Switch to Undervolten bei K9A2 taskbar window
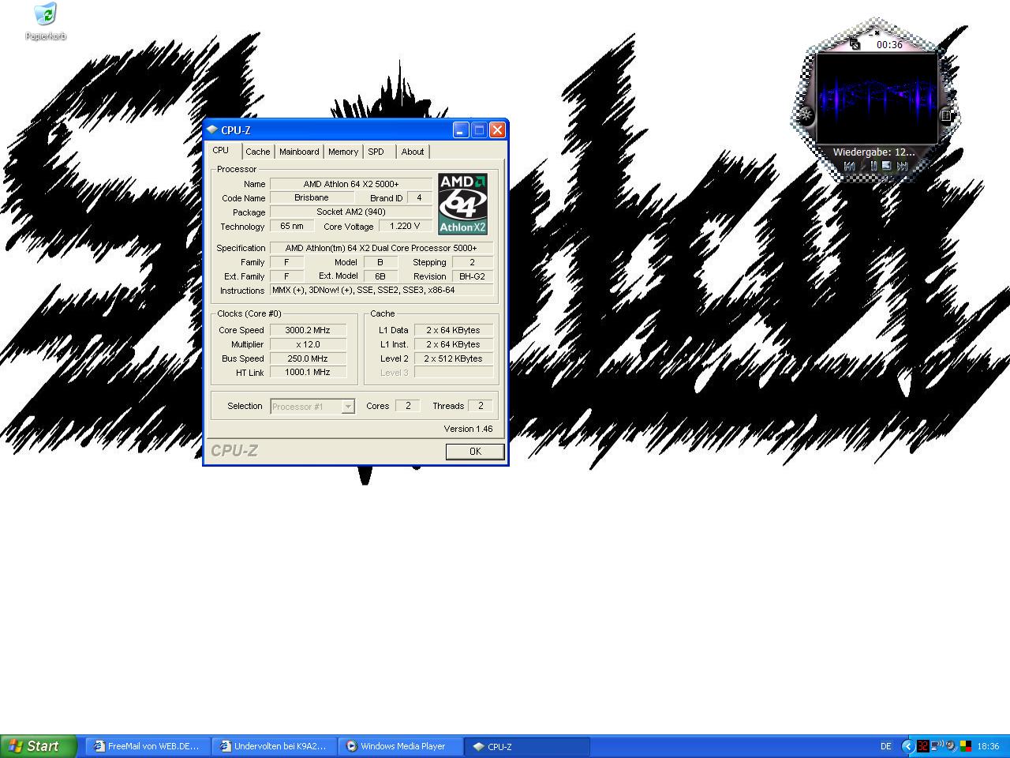This screenshot has height=758, width=1010. pyautogui.click(x=274, y=746)
